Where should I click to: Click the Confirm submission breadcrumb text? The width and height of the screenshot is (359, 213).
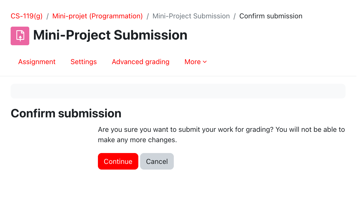tap(271, 16)
